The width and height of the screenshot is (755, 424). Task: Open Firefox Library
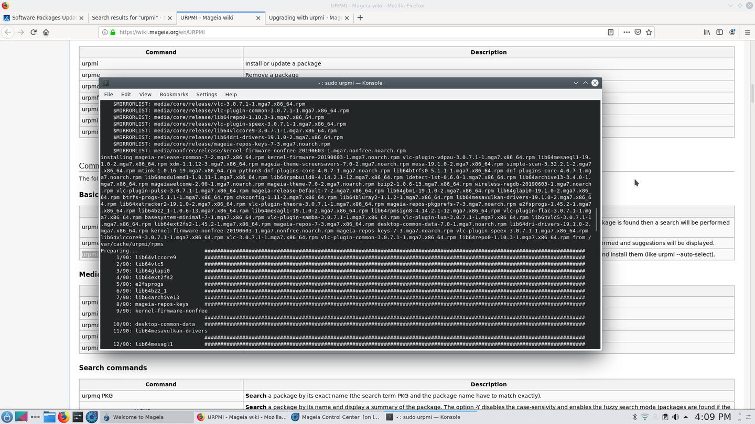point(707,32)
